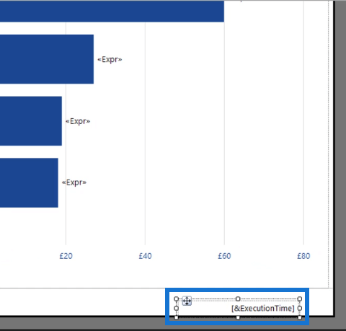Click the top-middle resize handle of textbox
Viewport: 346px width, 331px height.
(x=238, y=299)
